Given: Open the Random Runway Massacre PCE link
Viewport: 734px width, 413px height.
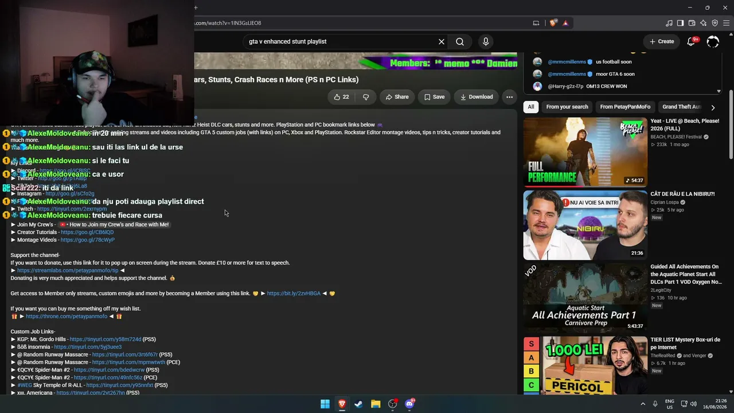Looking at the screenshot, I should (128, 363).
